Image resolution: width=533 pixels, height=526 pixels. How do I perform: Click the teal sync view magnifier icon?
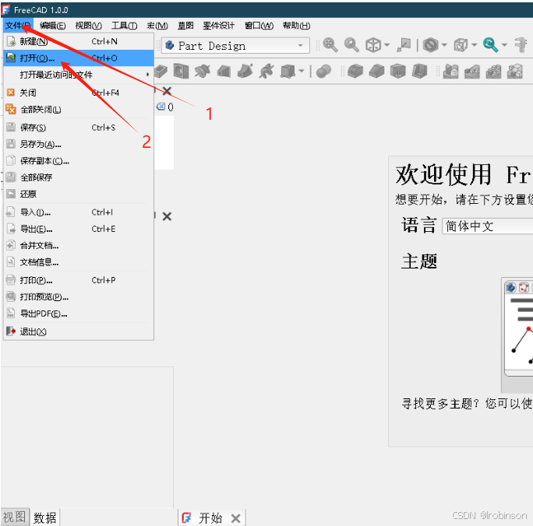coord(490,45)
